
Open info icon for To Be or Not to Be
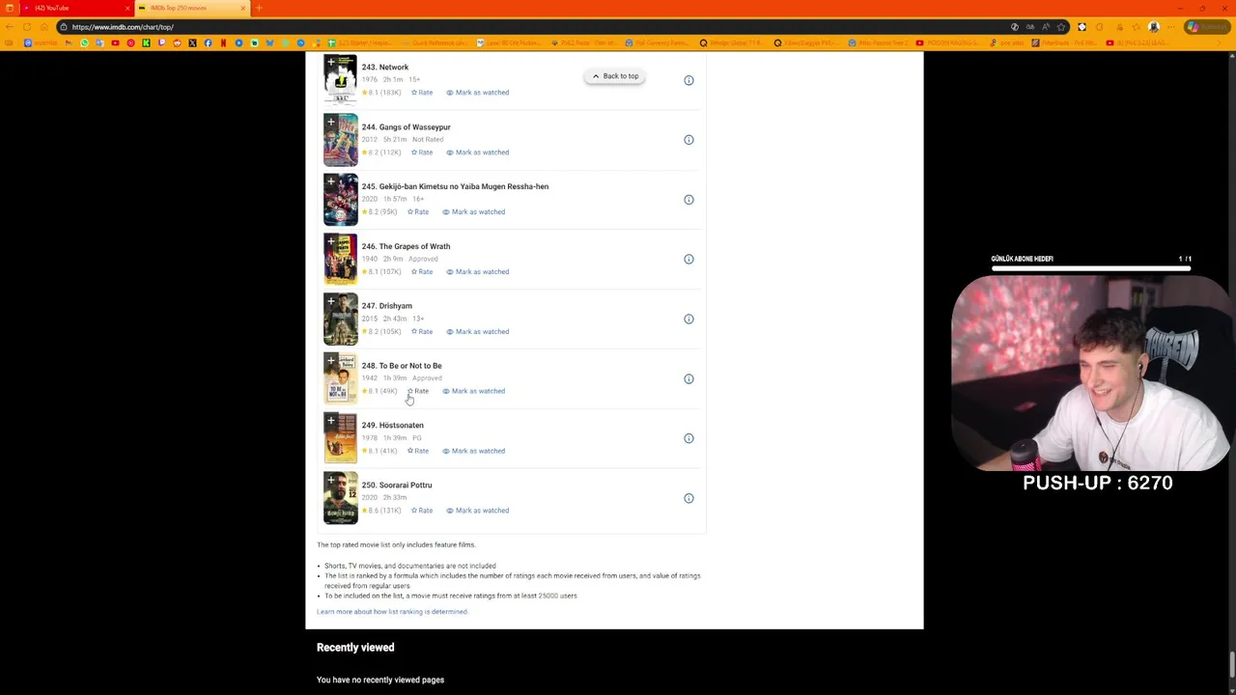pyautogui.click(x=688, y=378)
